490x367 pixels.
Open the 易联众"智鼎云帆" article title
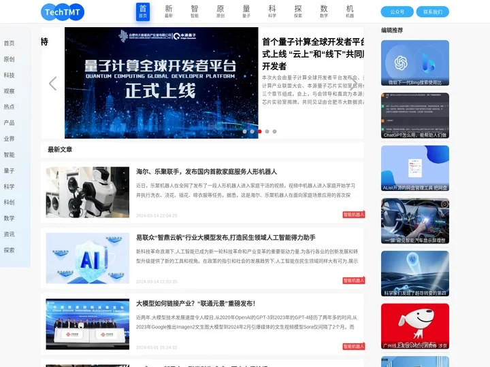[226, 237]
